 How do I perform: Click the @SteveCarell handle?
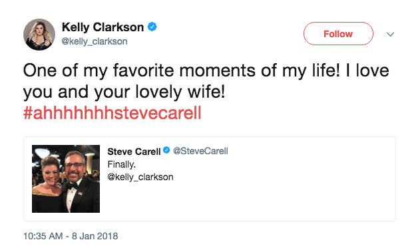pos(200,151)
